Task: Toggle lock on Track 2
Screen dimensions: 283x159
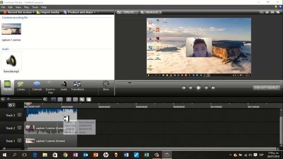Action: 19,128
